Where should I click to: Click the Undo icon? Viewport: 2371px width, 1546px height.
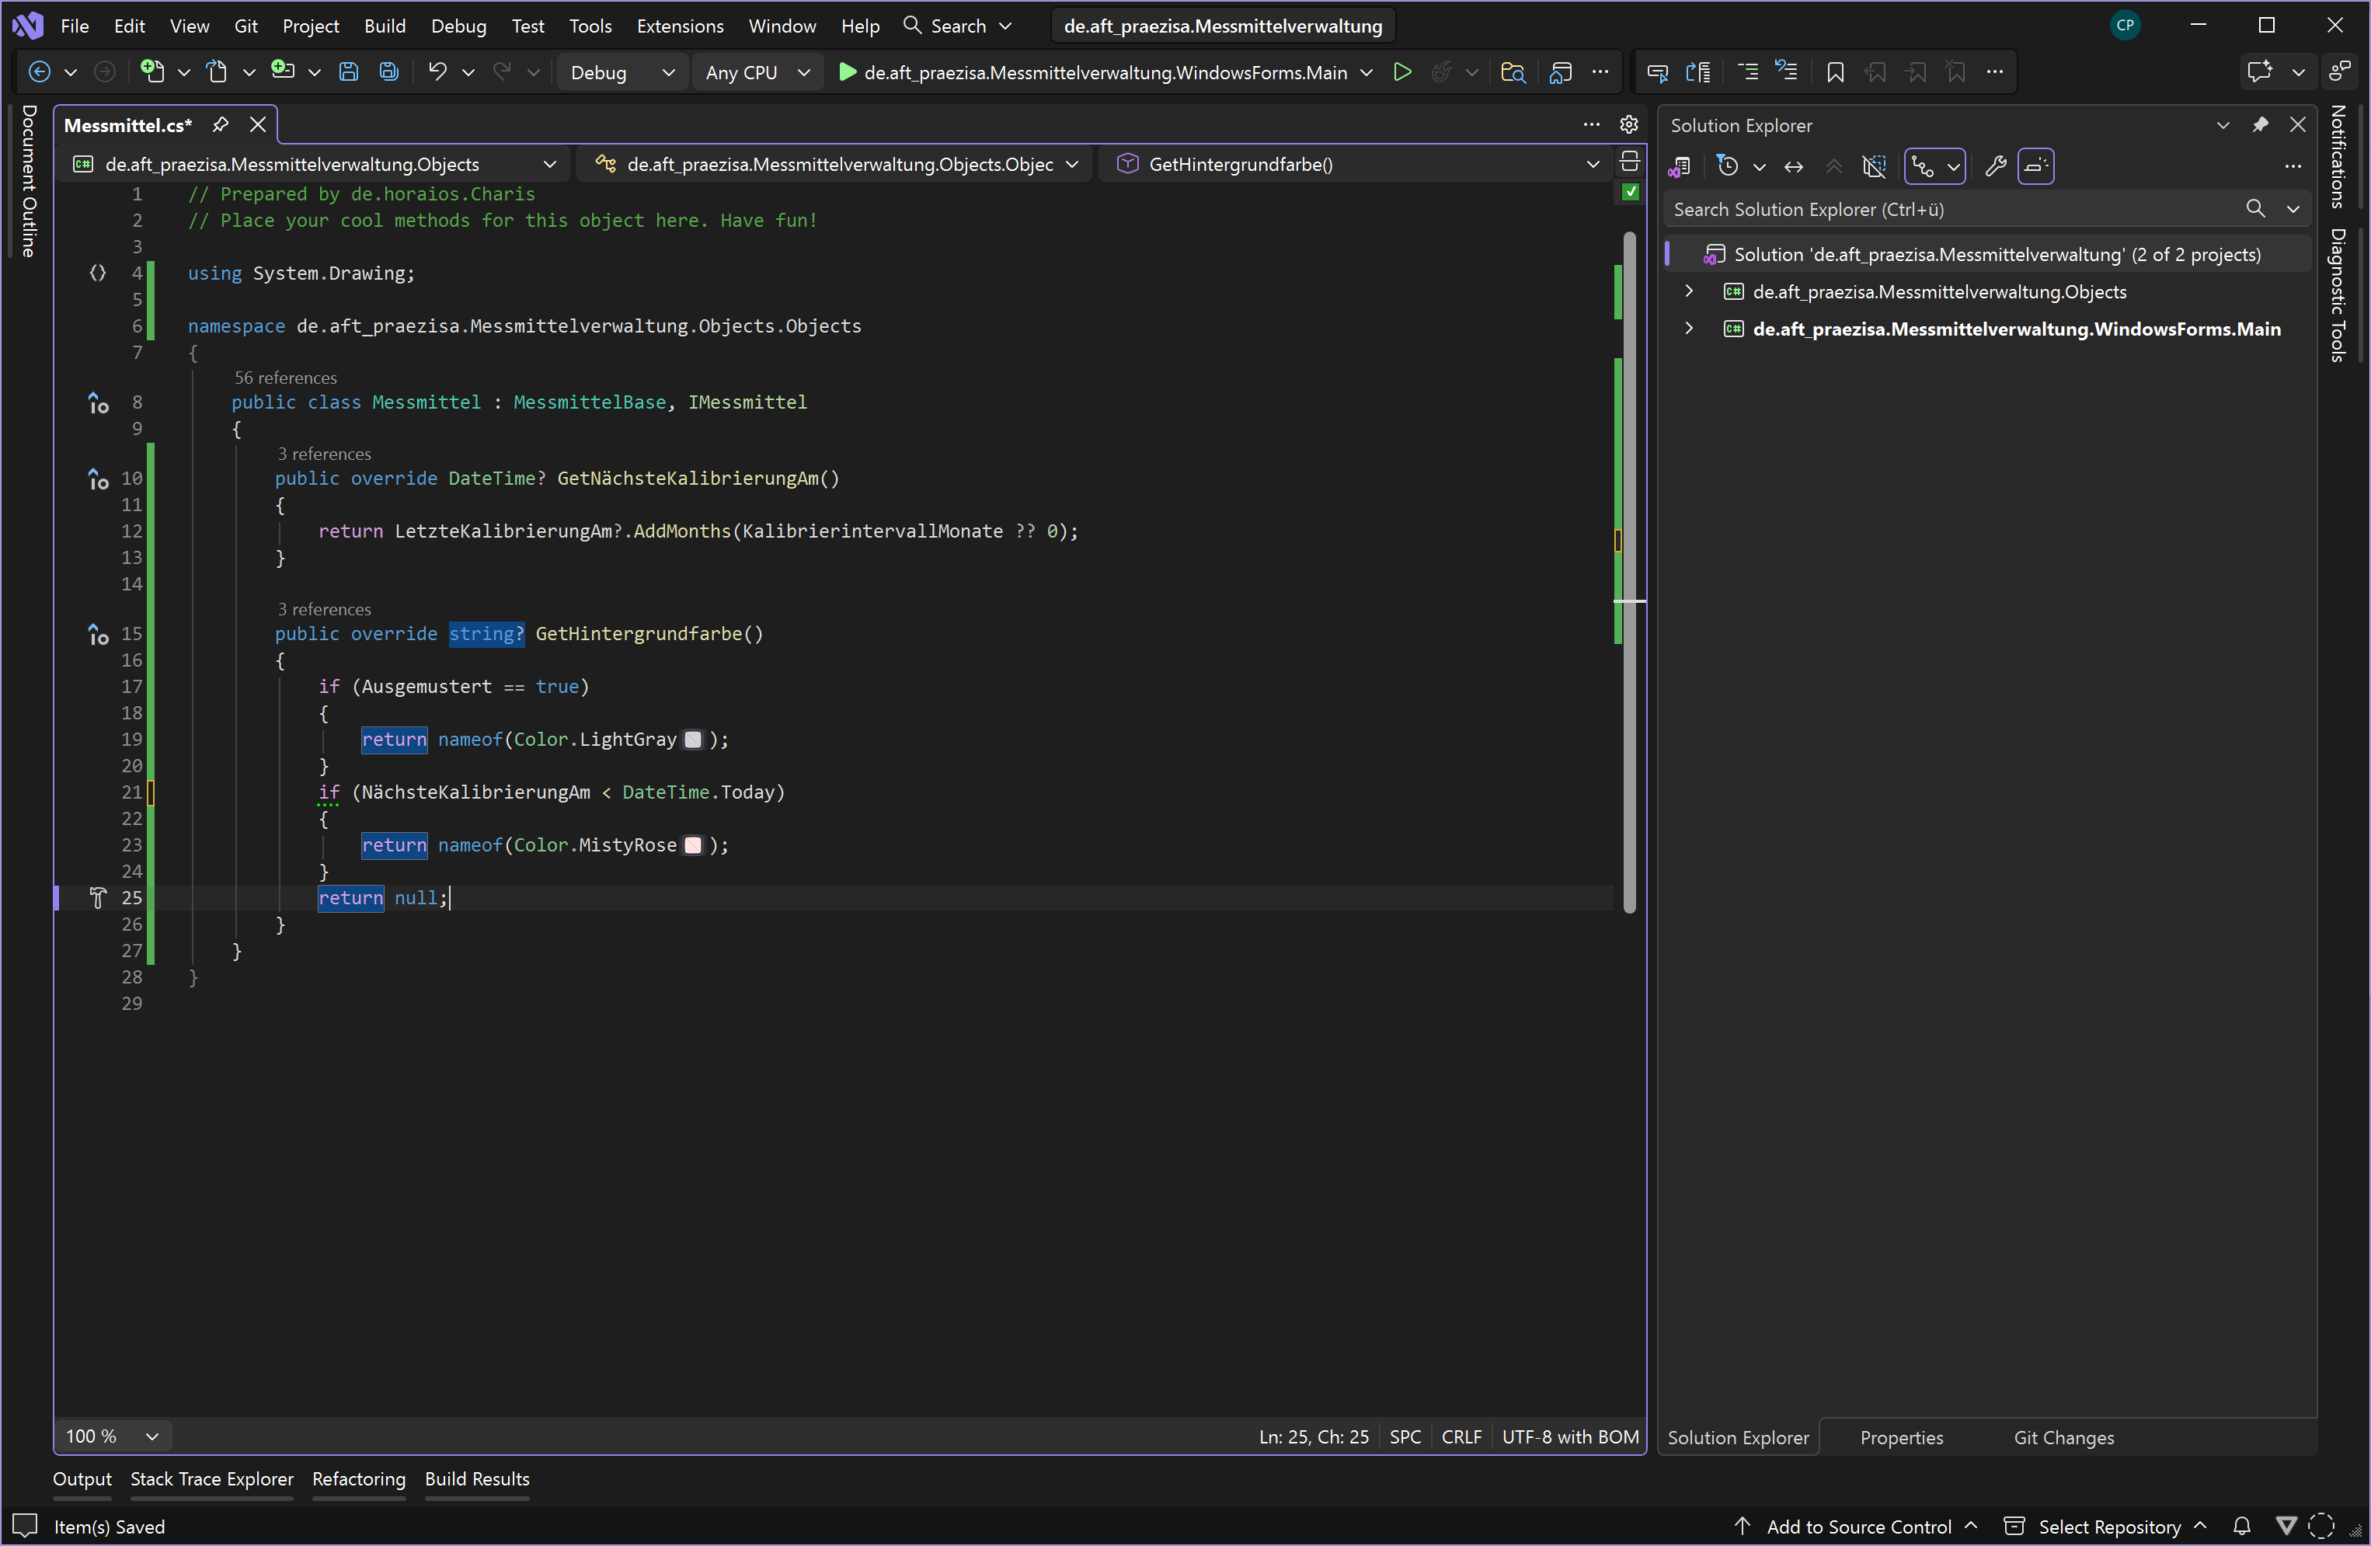pyautogui.click(x=437, y=71)
